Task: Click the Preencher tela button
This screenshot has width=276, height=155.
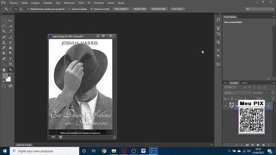Action: click(159, 9)
